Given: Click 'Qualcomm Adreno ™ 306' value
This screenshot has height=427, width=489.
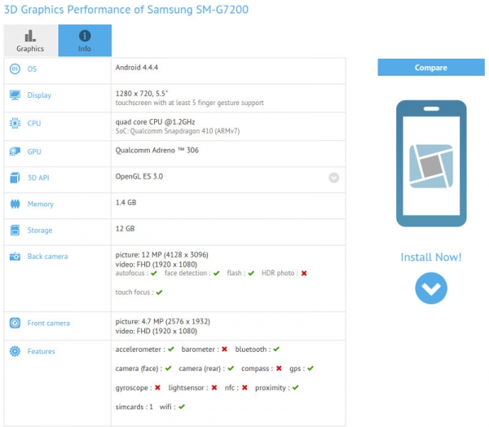Looking at the screenshot, I should pyautogui.click(x=156, y=150).
